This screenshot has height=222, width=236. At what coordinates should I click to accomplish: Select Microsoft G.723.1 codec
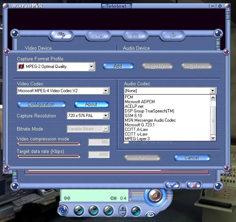click(x=167, y=125)
